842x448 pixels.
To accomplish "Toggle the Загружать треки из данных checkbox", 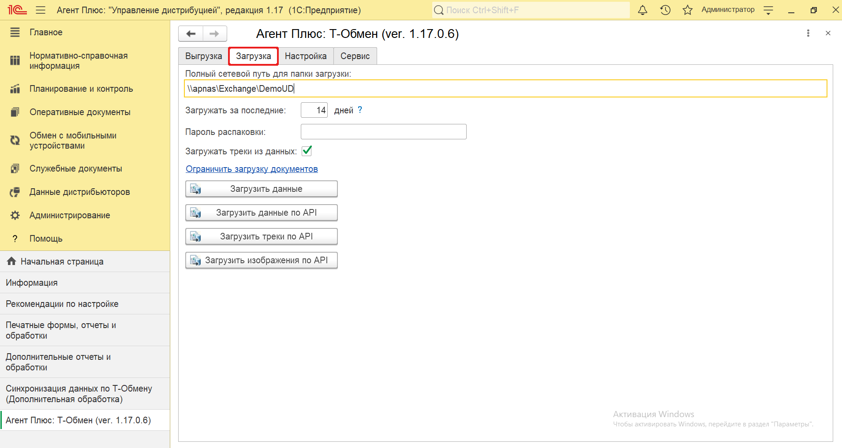I will [307, 151].
